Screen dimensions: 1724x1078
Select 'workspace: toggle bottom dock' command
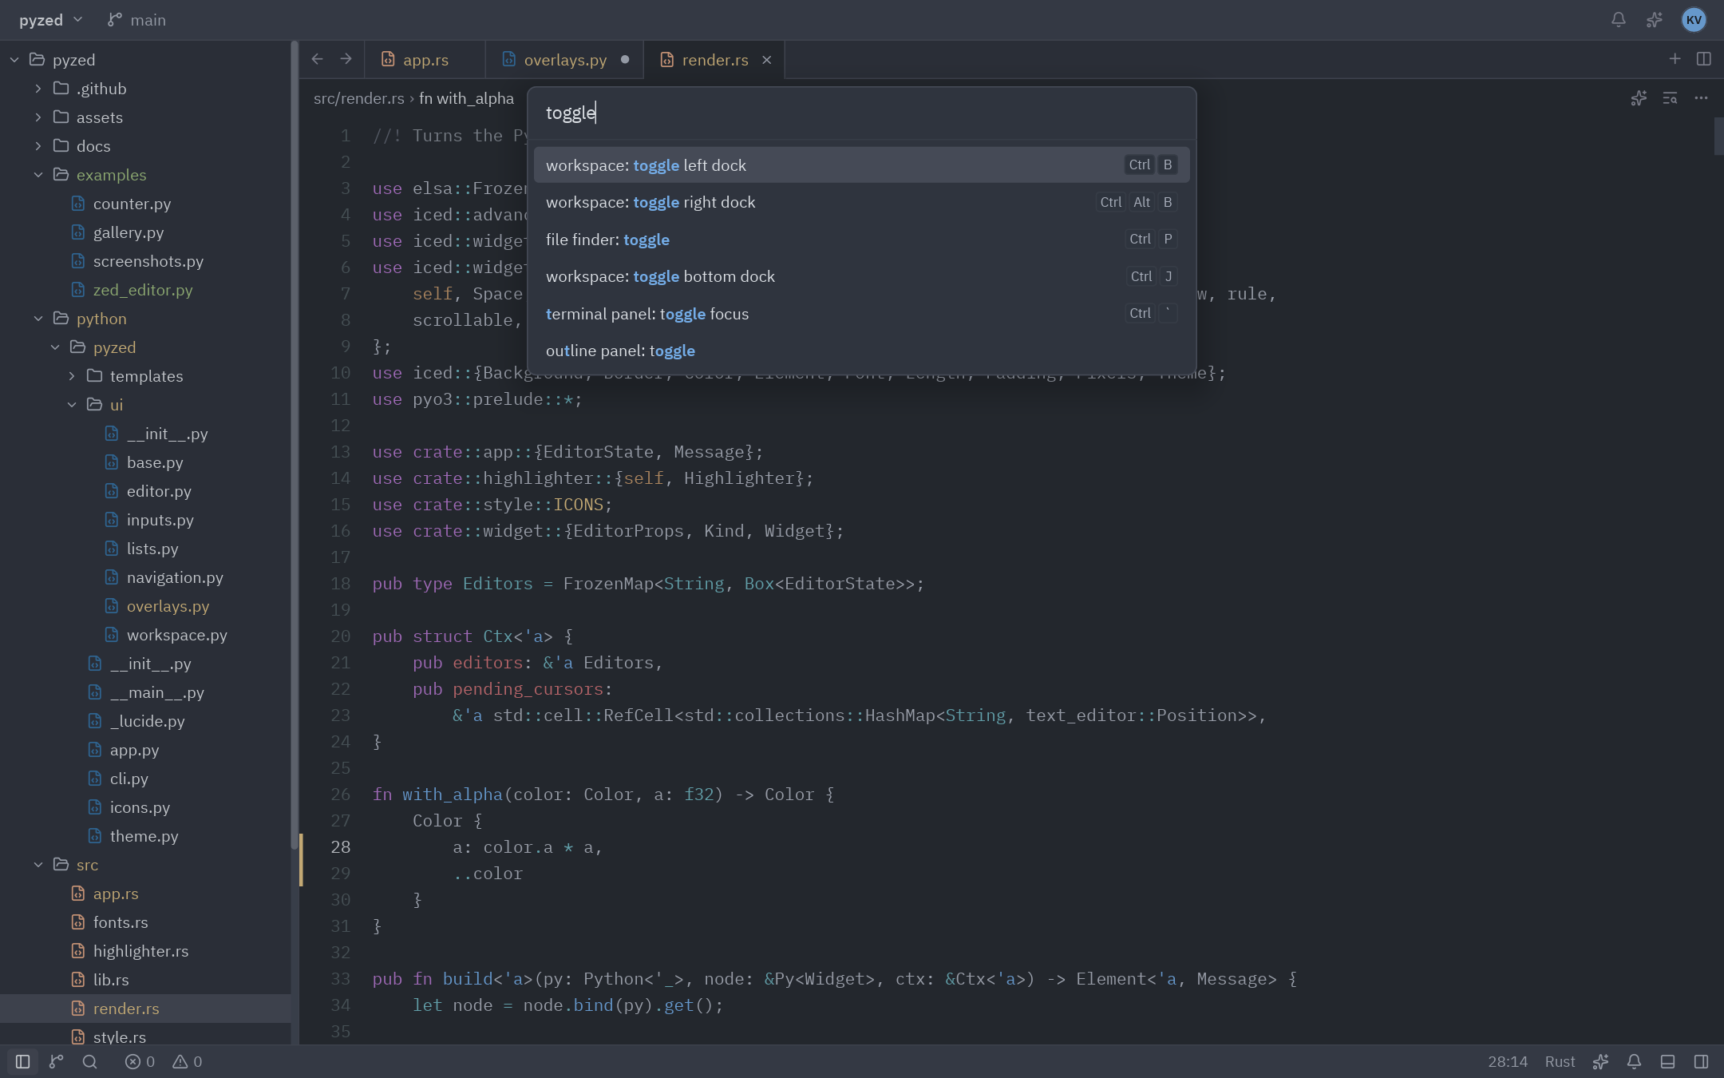click(x=862, y=276)
